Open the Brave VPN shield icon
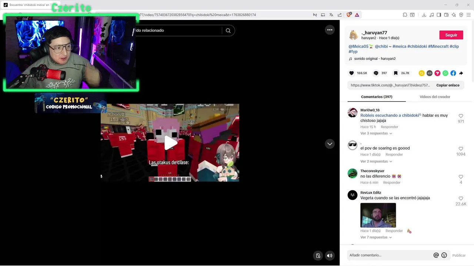This screenshot has width=474, height=266. click(461, 15)
